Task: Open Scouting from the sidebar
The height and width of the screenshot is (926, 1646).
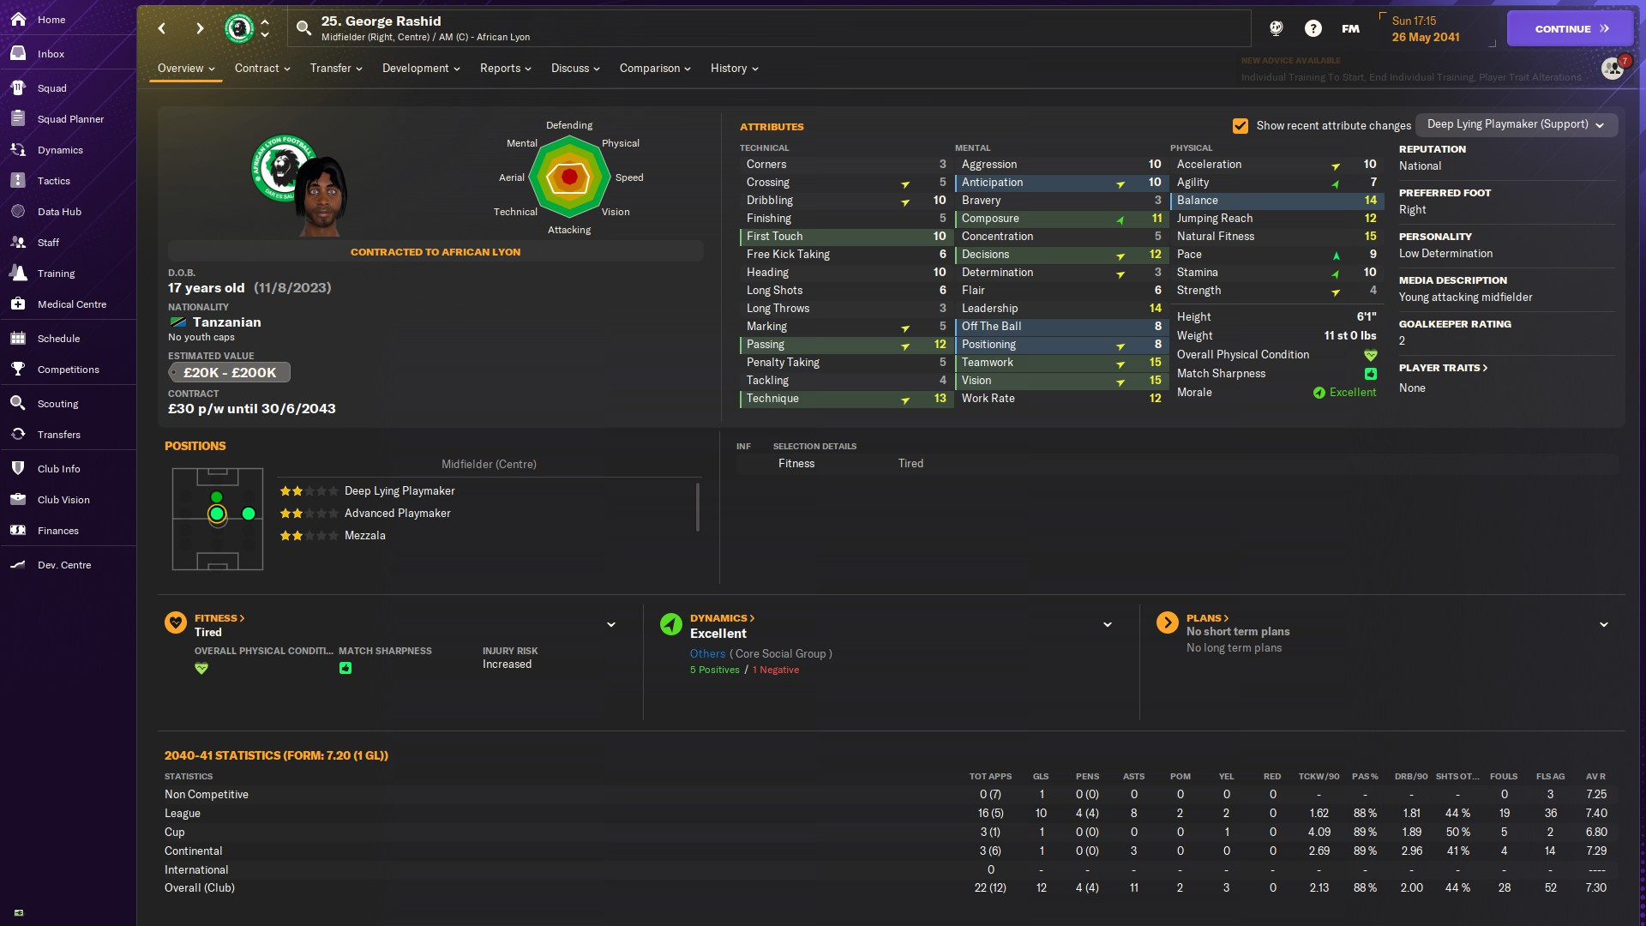Action: tap(57, 404)
